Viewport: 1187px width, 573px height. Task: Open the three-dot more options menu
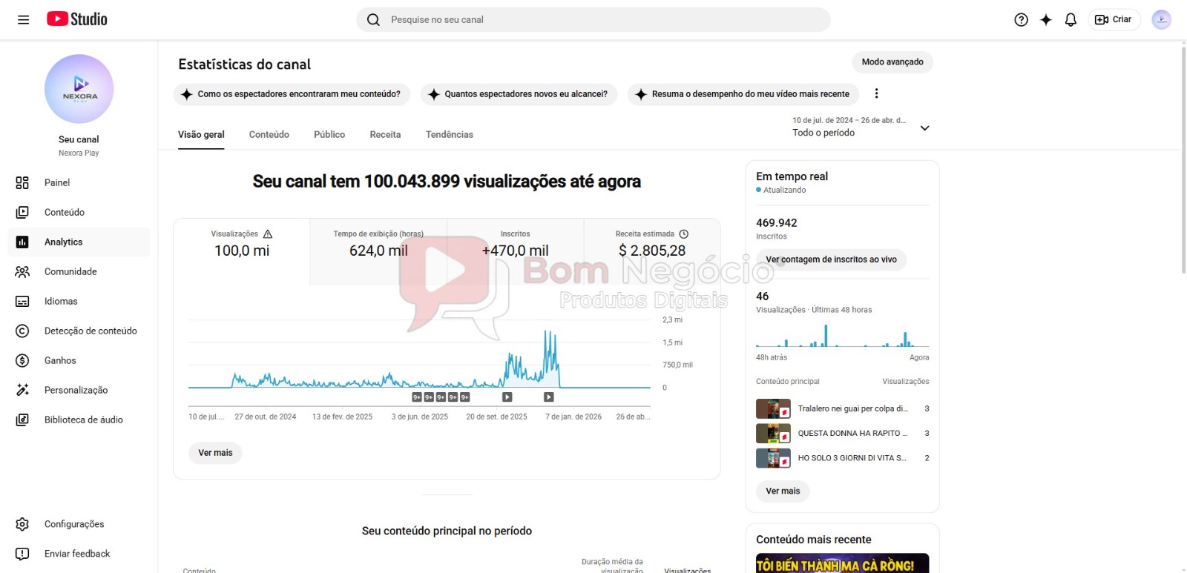[x=876, y=93]
